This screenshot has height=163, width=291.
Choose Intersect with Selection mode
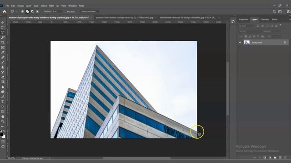point(37,11)
